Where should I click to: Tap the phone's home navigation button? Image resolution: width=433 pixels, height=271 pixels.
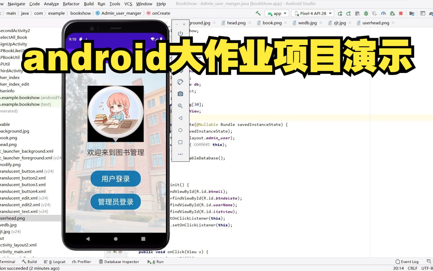tap(116, 239)
